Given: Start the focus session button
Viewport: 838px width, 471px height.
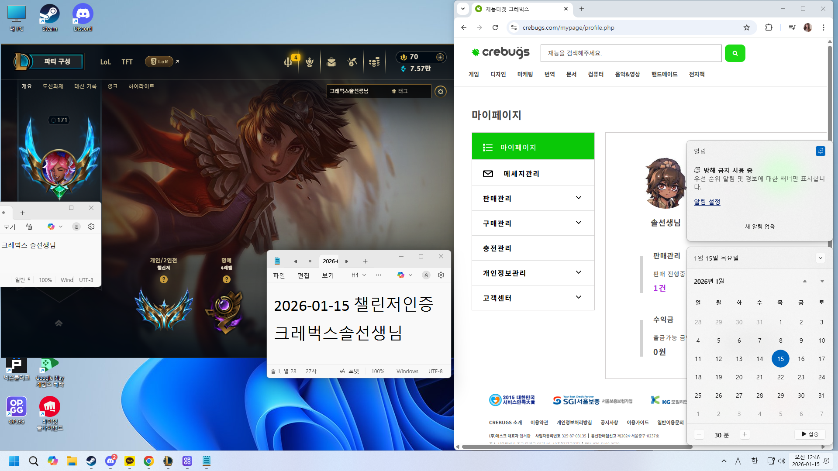Looking at the screenshot, I should coord(810,434).
